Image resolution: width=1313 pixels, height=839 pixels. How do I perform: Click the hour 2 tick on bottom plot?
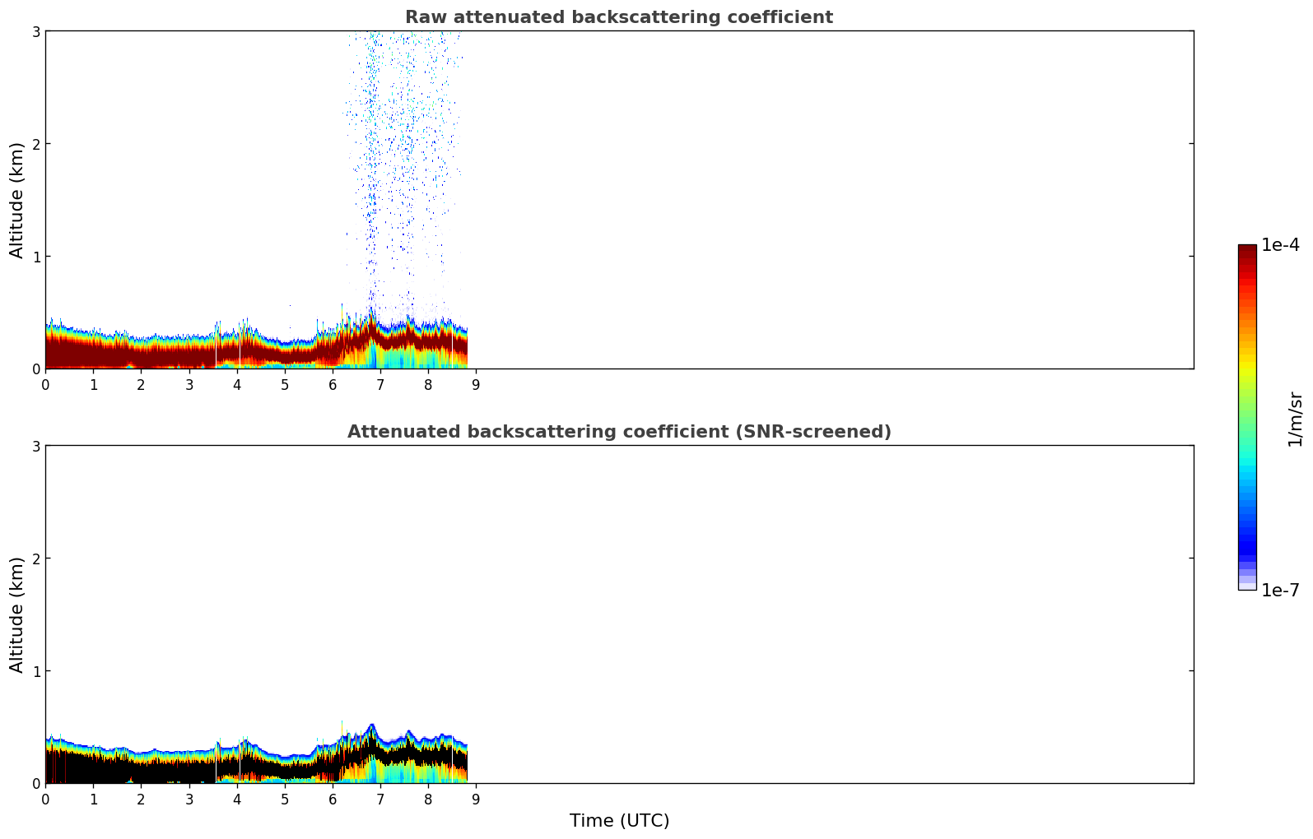141,800
